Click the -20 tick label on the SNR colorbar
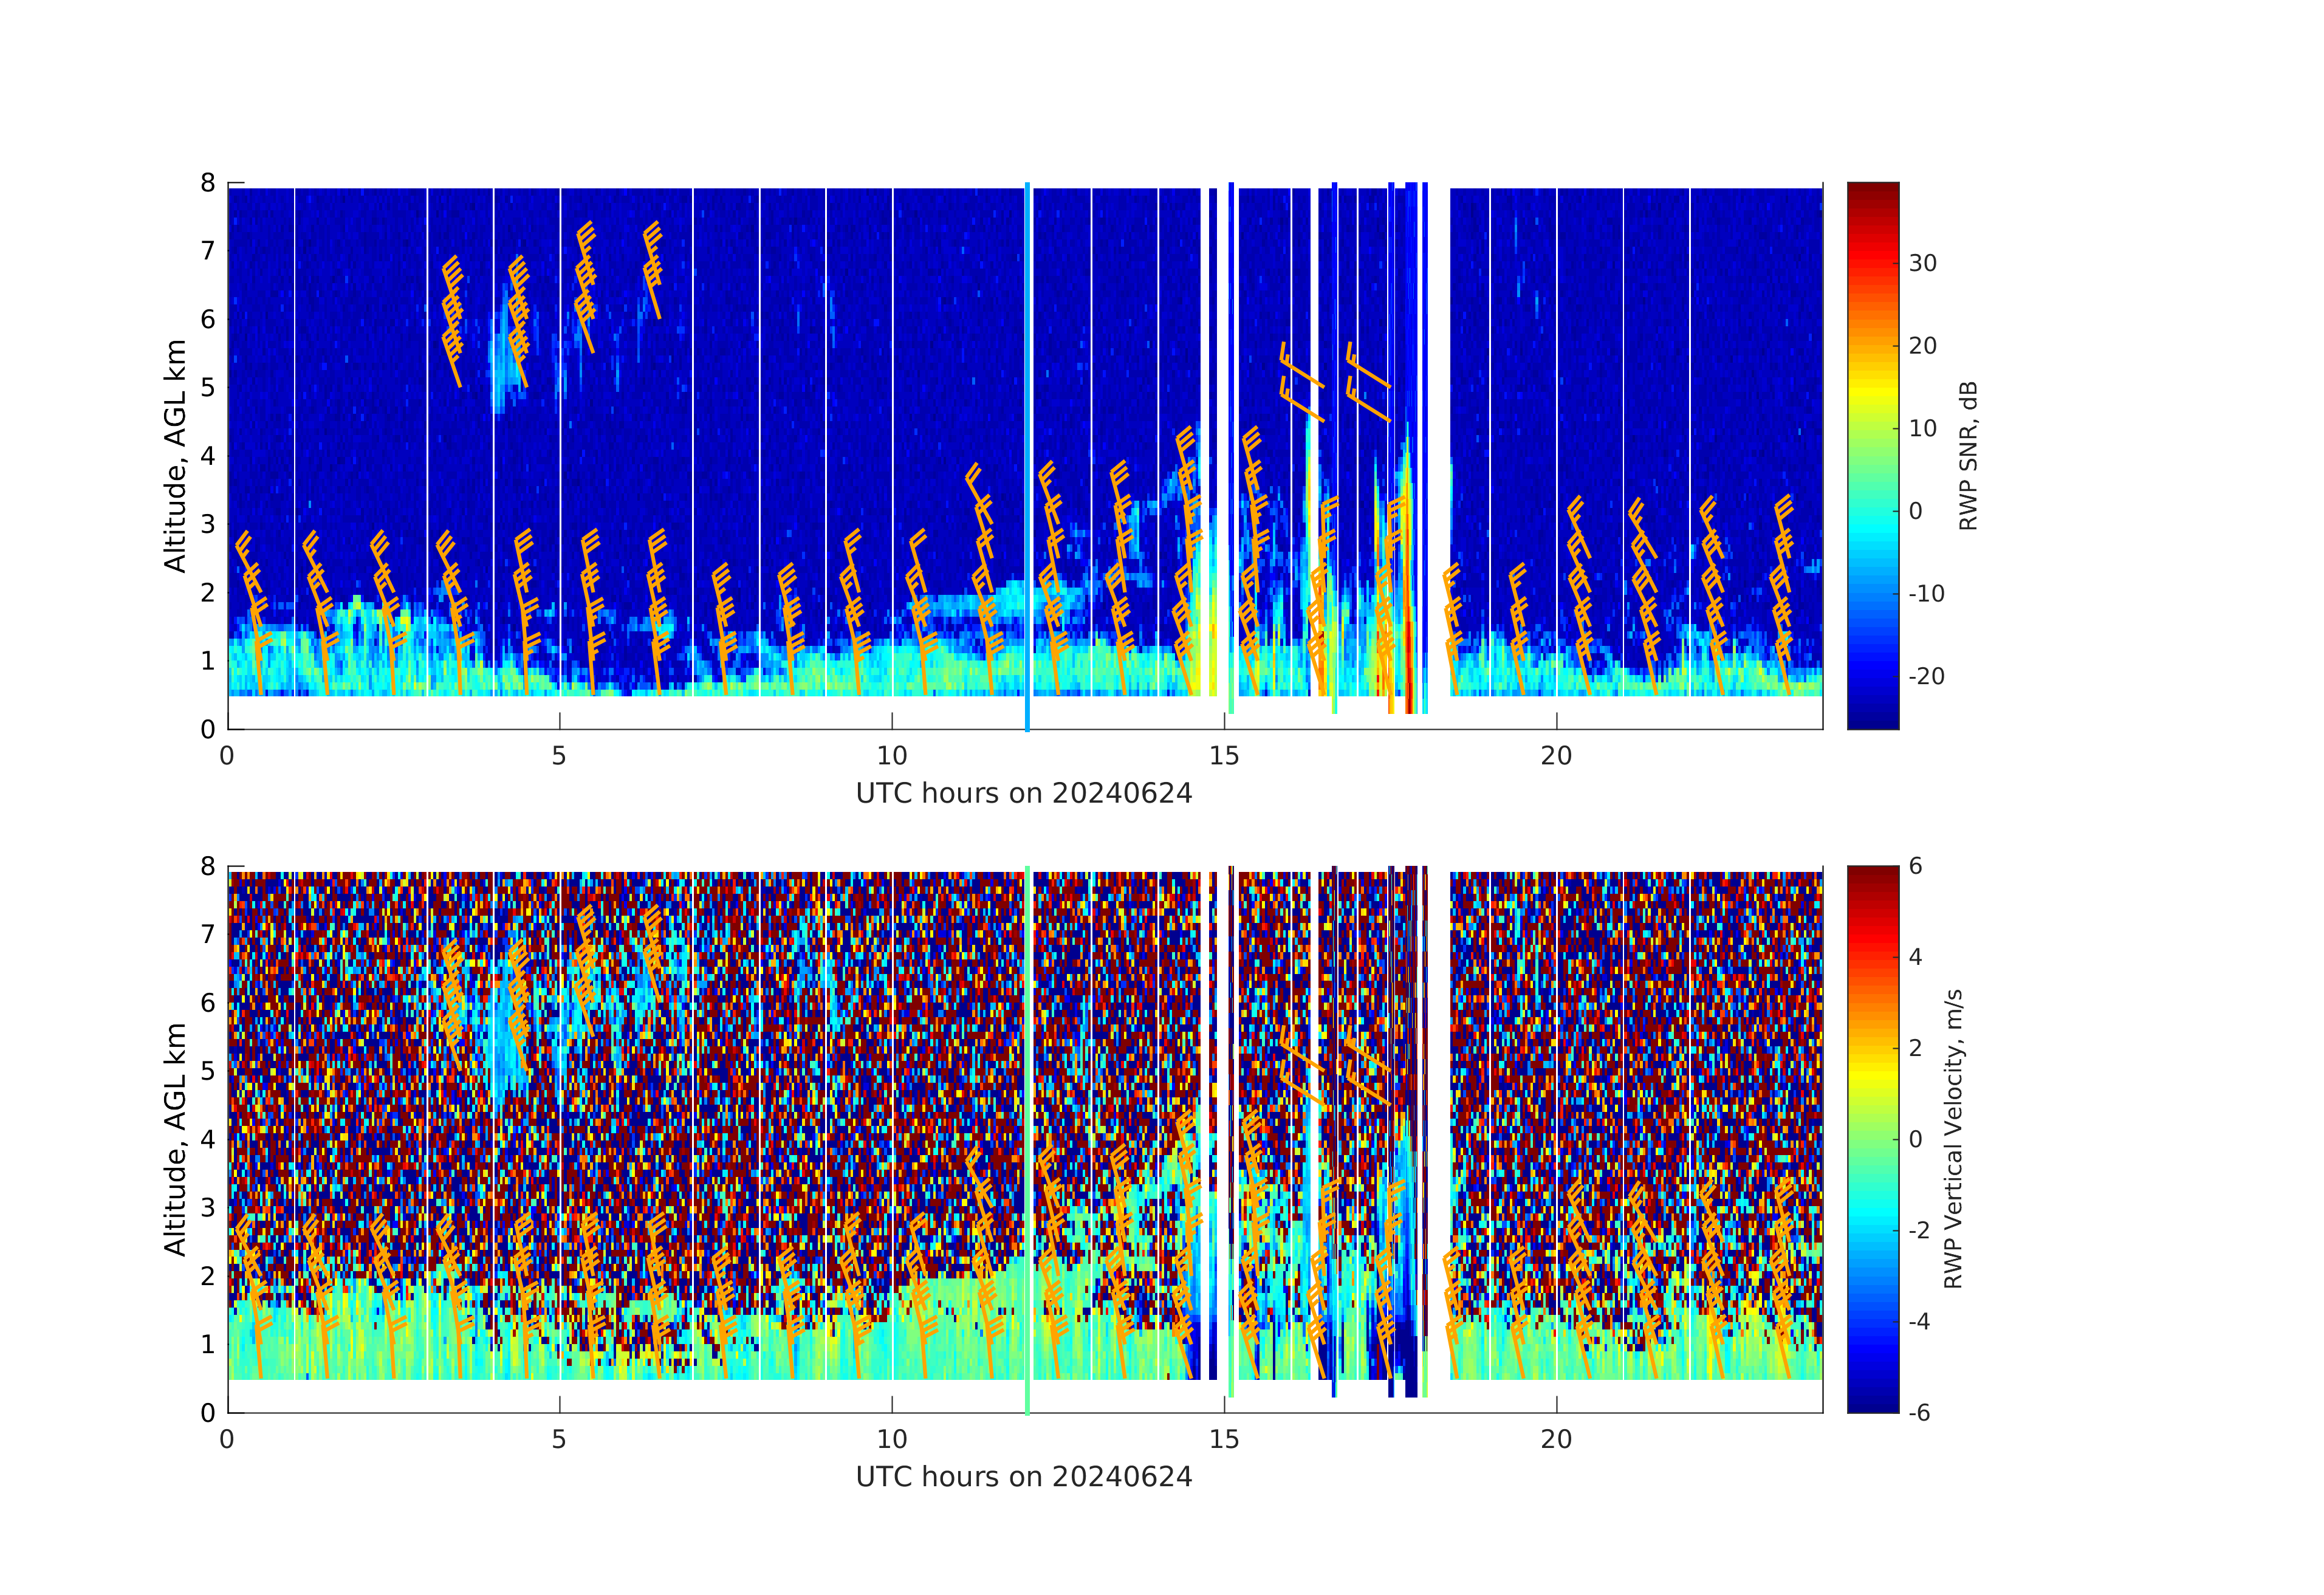This screenshot has height=1595, width=2324. pos(1926,677)
